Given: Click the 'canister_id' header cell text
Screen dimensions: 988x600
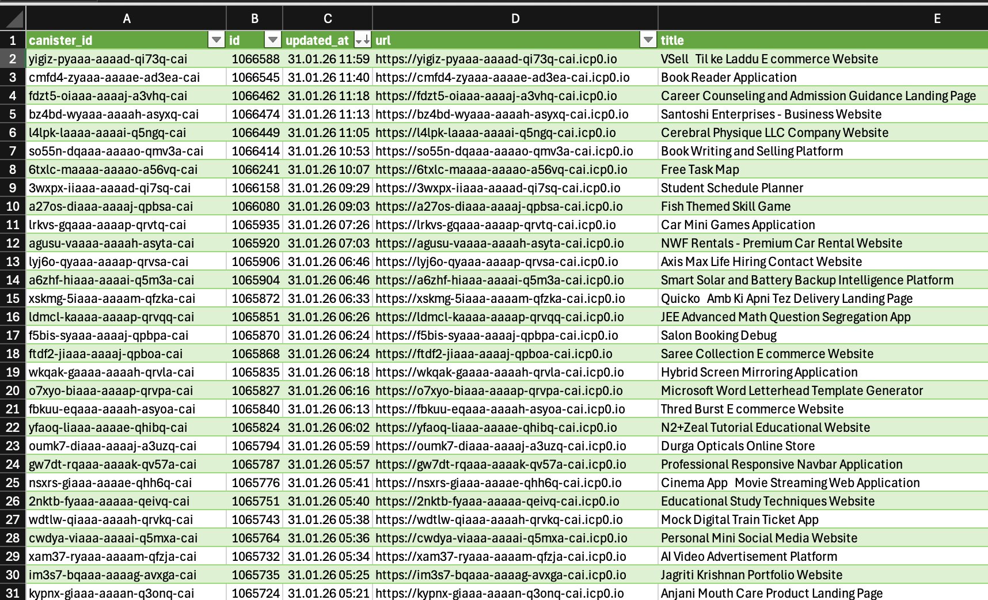Looking at the screenshot, I should [x=60, y=40].
